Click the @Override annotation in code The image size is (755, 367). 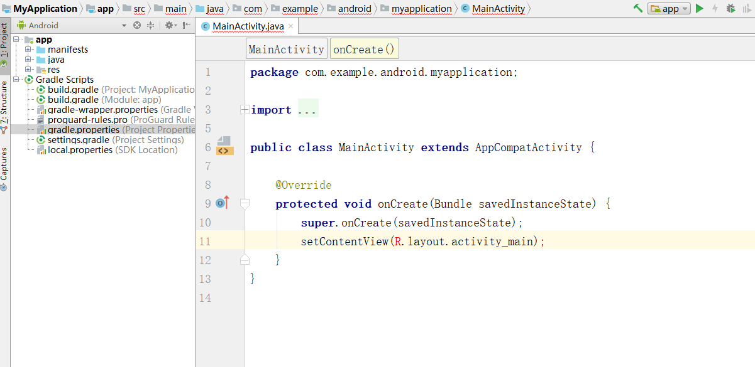[x=303, y=185]
